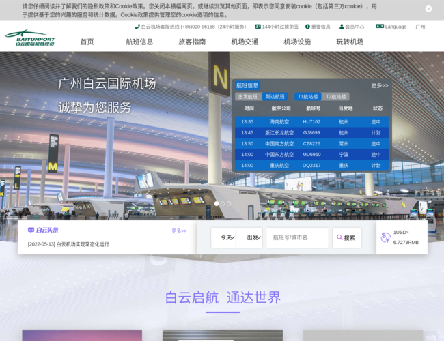Open the first purple thumbnail card
Screen dimensions: 444x341
pyautogui.click(x=82, y=336)
